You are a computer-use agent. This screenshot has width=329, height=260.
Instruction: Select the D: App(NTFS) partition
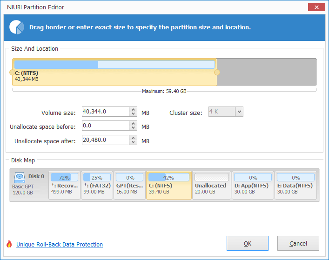253,185
